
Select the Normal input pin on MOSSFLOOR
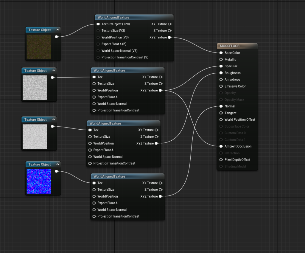(221, 106)
